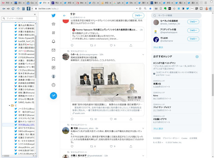Open Notifications bell icon
214x158 pixels.
tap(53, 41)
